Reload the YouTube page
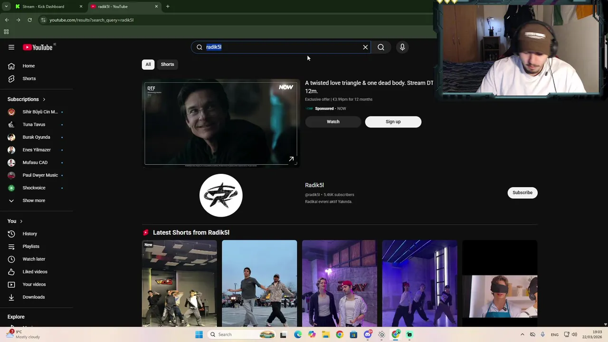This screenshot has height=342, width=608. 29,20
